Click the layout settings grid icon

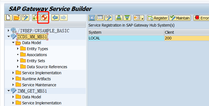pos(137,18)
